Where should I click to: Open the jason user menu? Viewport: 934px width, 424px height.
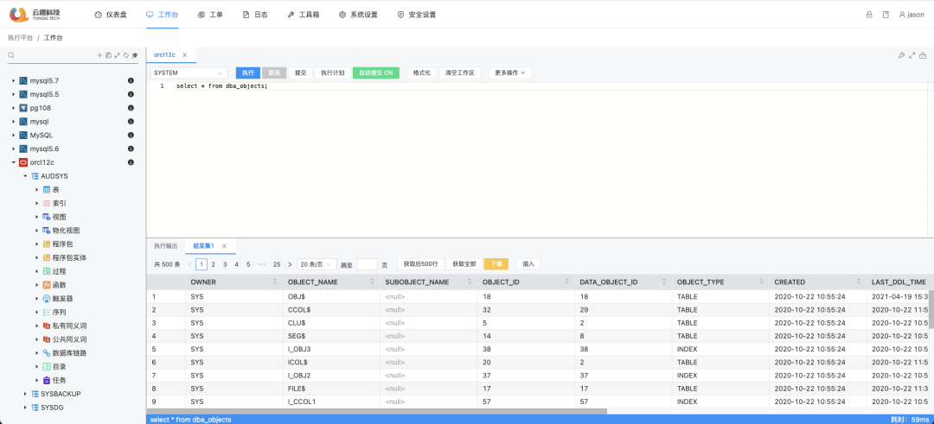pyautogui.click(x=912, y=15)
